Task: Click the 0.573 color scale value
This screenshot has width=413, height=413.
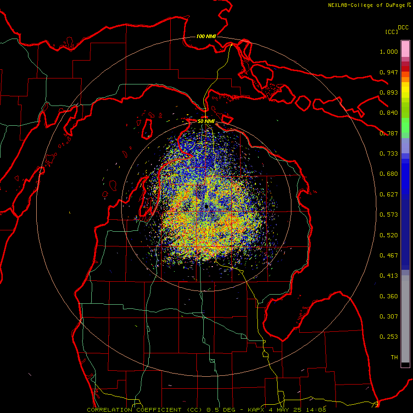Action: tap(389, 215)
